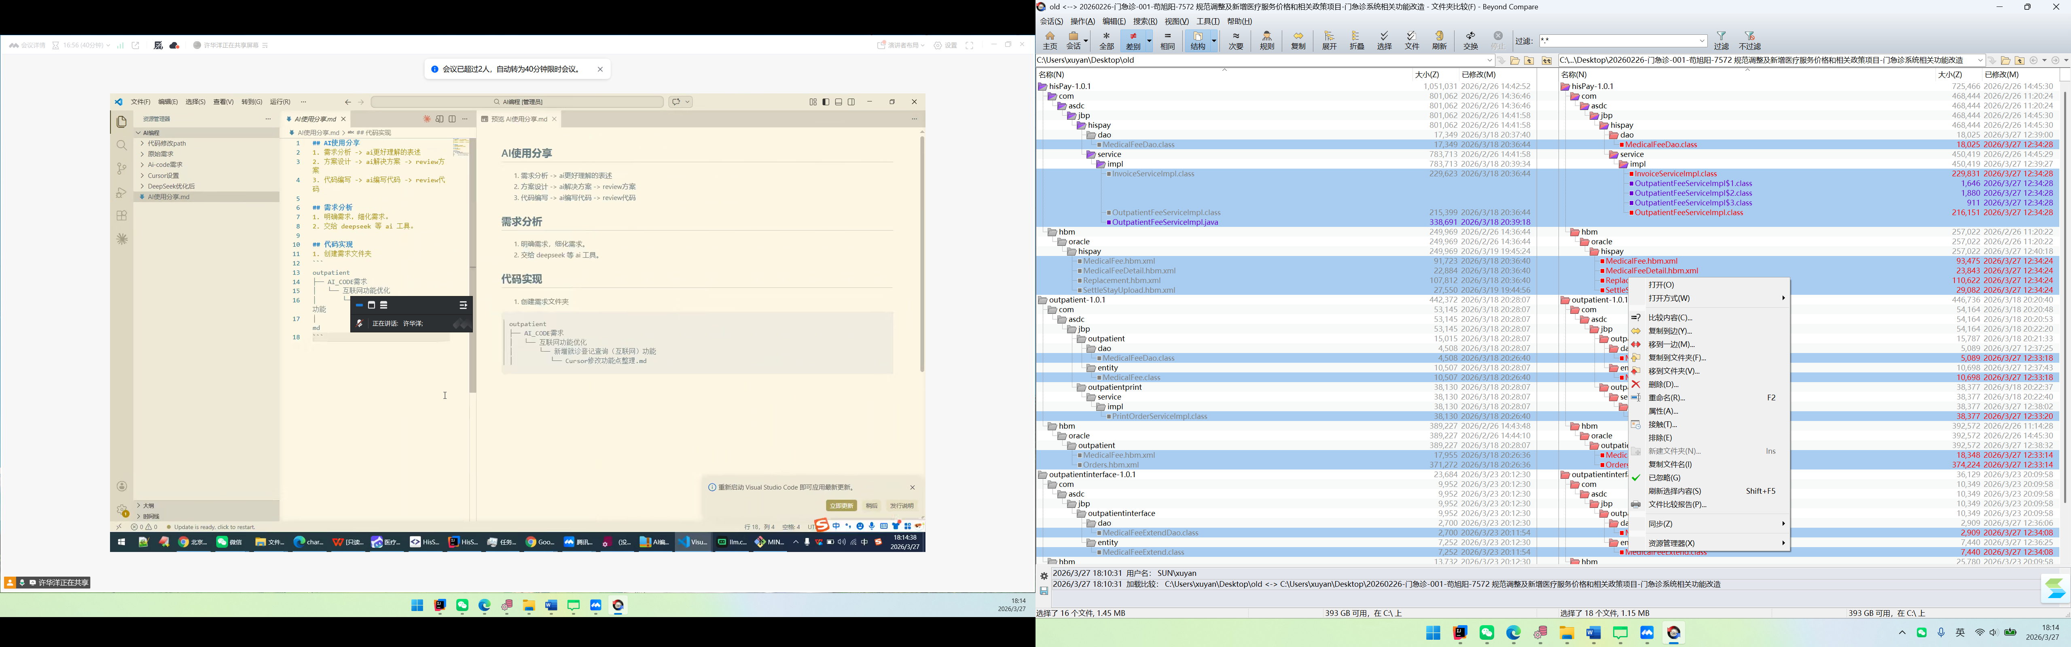Click the 展开 expand-all toolbar icon

(x=1329, y=40)
